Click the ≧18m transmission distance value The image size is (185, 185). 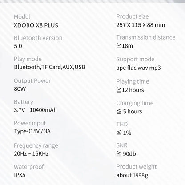click(x=125, y=46)
